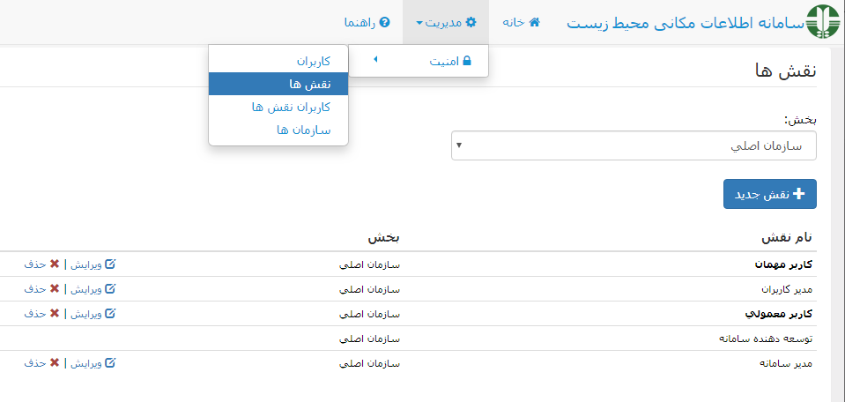
Task: Click the بخش column header
Action: (384, 238)
